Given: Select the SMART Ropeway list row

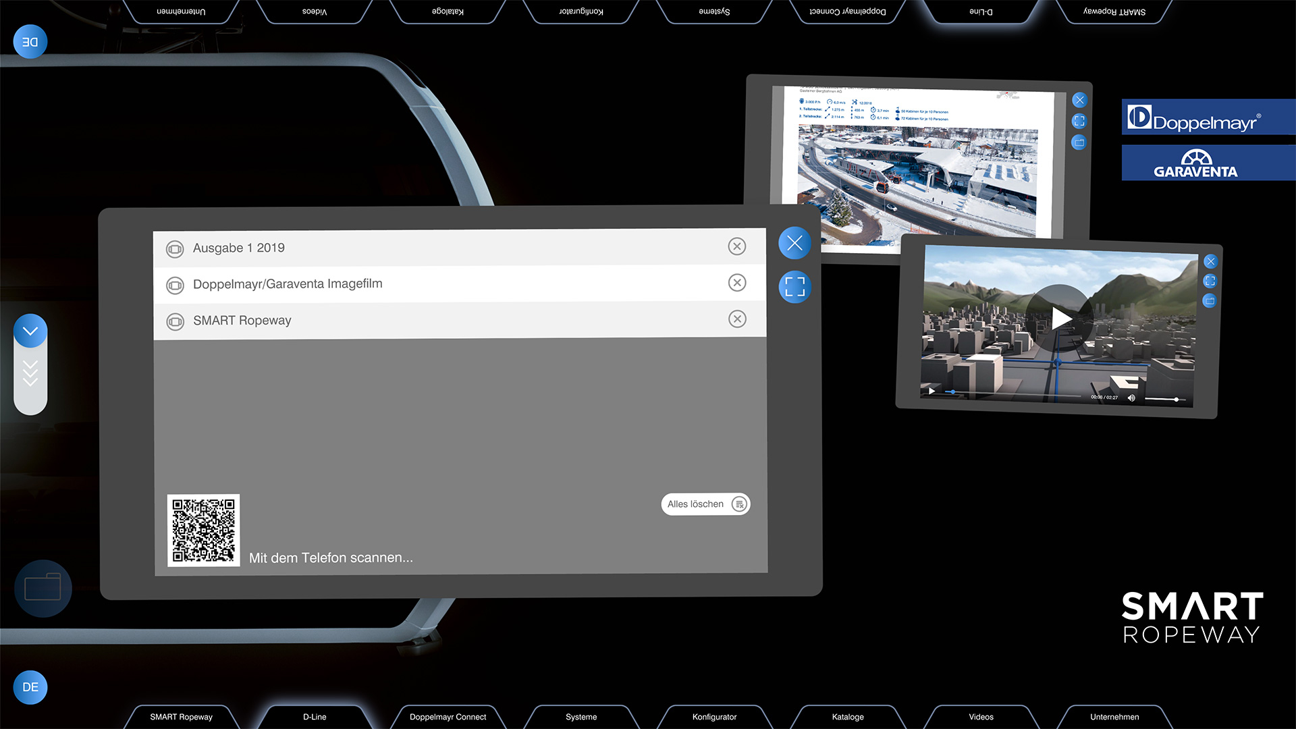Looking at the screenshot, I should (x=459, y=320).
